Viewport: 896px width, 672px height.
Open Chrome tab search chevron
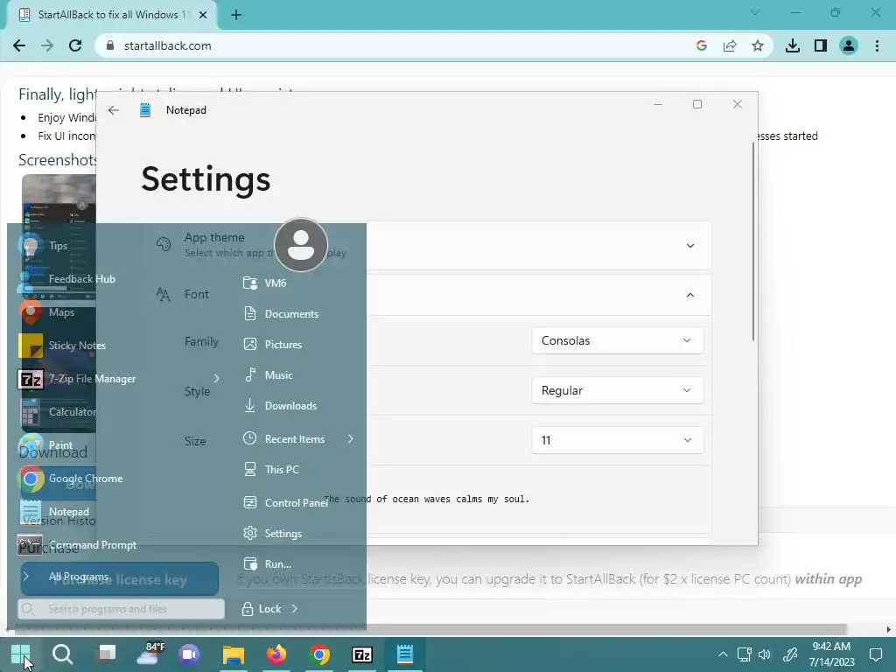755,12
